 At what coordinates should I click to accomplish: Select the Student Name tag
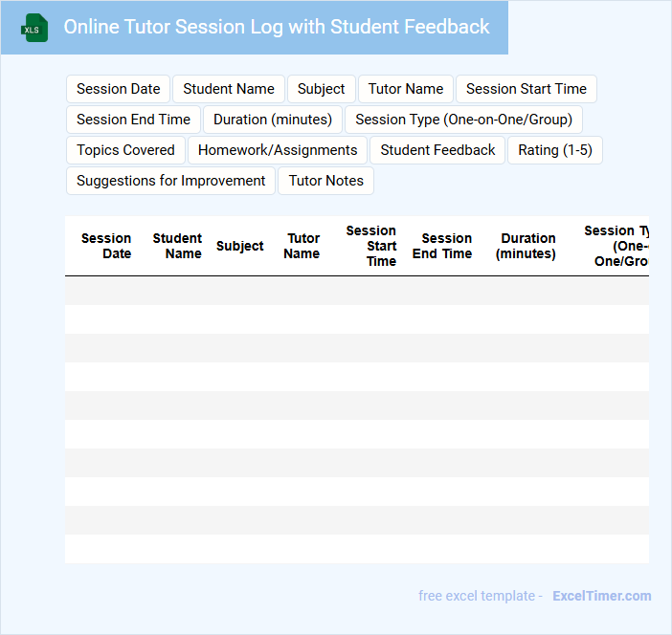click(229, 89)
